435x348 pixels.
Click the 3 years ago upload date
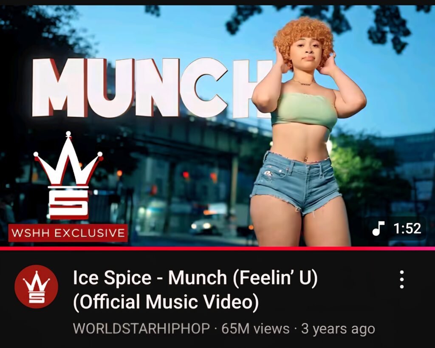point(338,328)
